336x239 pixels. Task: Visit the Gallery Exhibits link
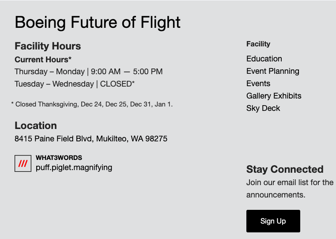pyautogui.click(x=274, y=96)
